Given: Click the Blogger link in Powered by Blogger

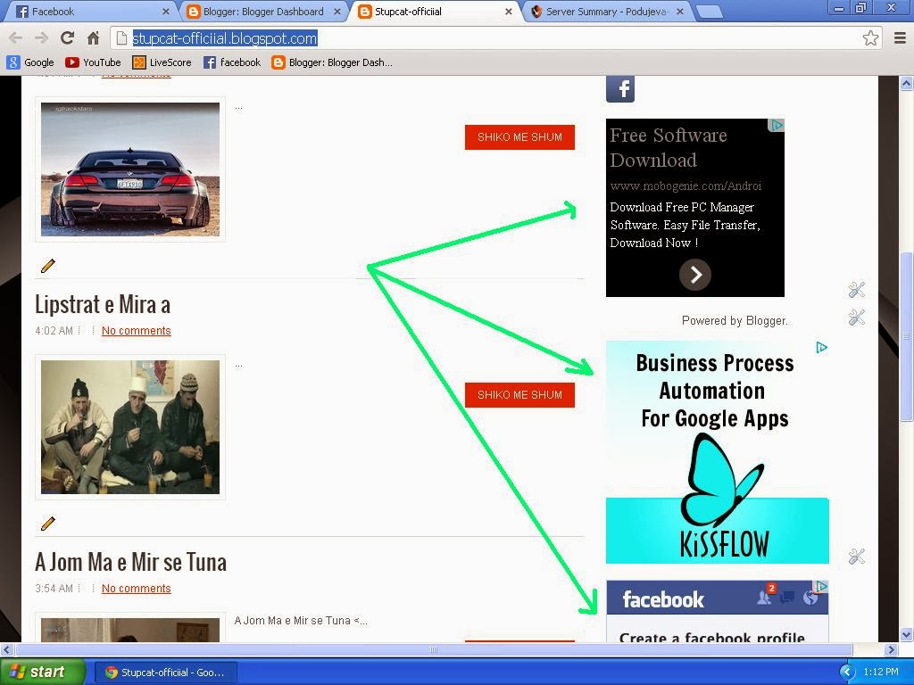Looking at the screenshot, I should point(767,320).
